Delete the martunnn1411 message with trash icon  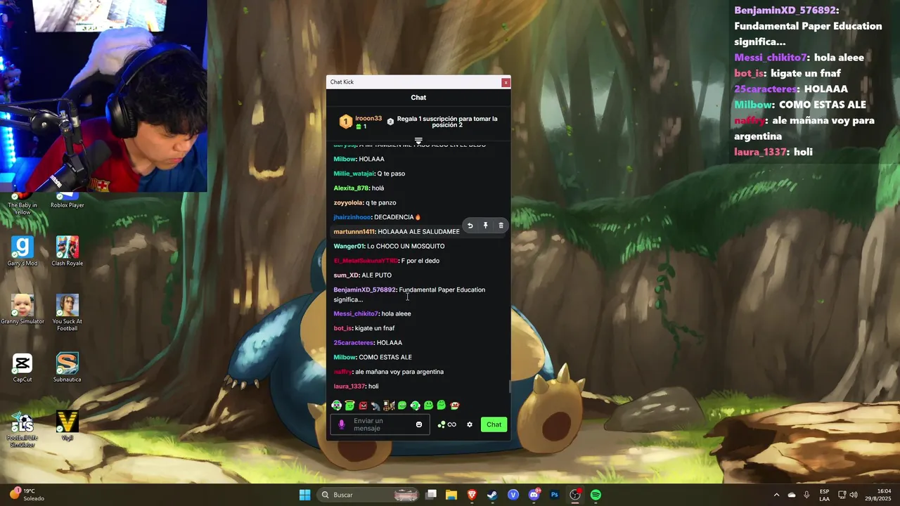click(501, 226)
